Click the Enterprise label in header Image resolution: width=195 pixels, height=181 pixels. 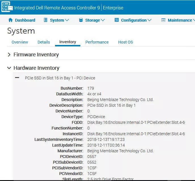[x=113, y=8]
